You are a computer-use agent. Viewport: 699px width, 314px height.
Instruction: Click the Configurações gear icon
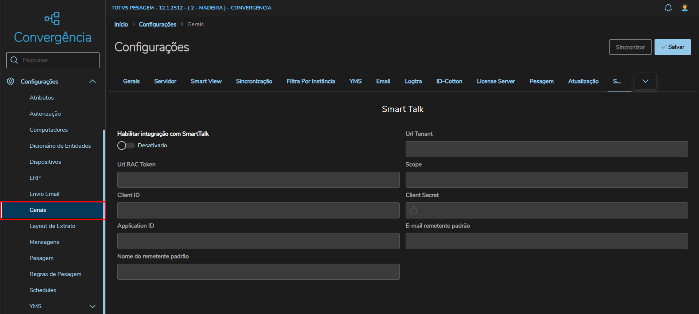[x=11, y=81]
